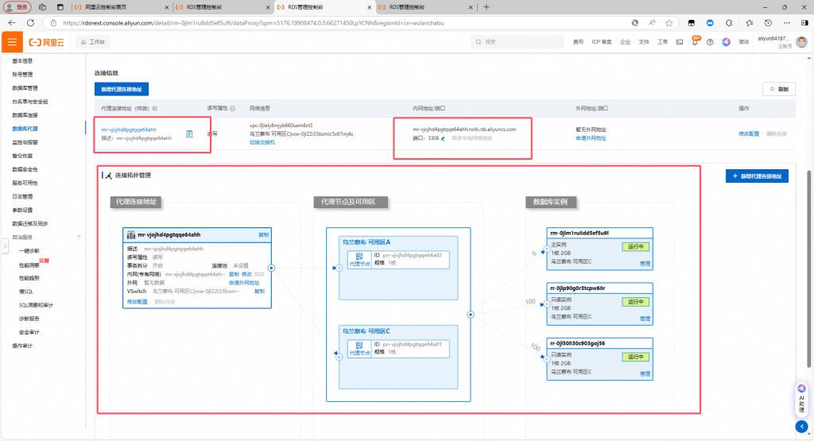Click the 新增代理连接地址 button under 连接信息
This screenshot has width=814, height=441.
pos(122,89)
